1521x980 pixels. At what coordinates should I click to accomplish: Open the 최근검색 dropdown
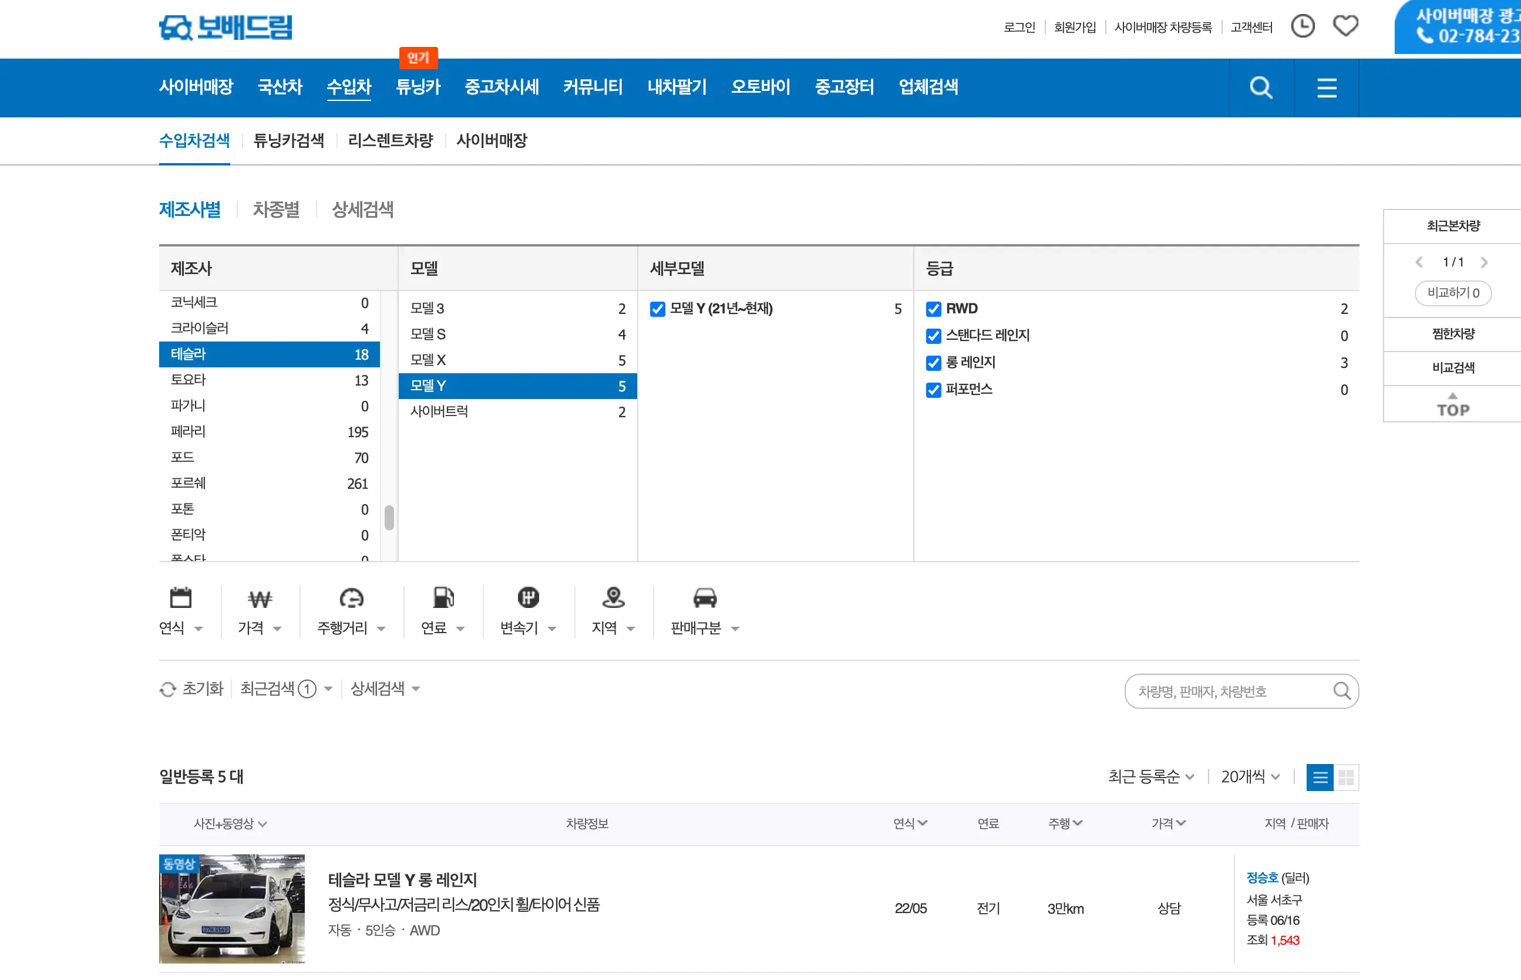286,688
